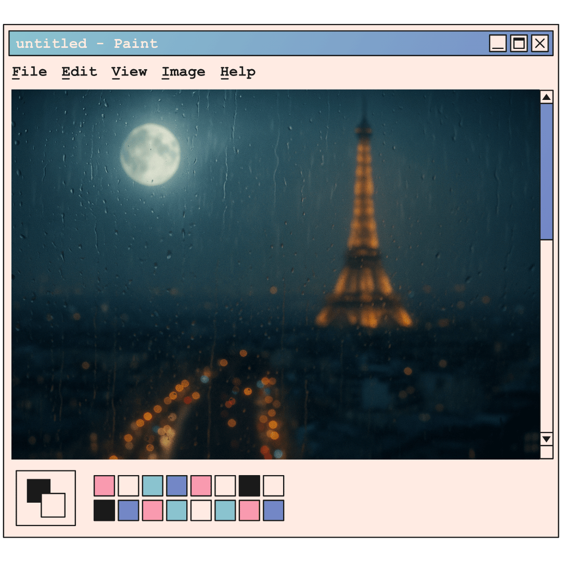
Task: Open the View menu
Action: (129, 72)
